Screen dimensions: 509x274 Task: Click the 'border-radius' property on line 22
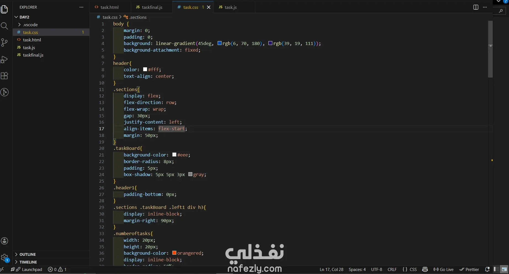[x=141, y=161]
